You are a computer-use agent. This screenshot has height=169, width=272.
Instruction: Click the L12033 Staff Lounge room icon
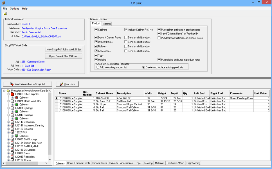pos(12,139)
